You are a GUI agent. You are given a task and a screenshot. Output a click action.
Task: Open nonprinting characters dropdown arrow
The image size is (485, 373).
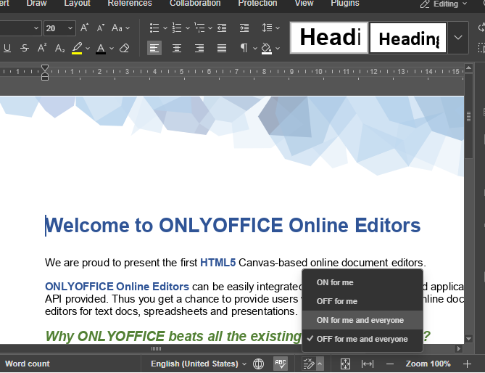pos(255,49)
